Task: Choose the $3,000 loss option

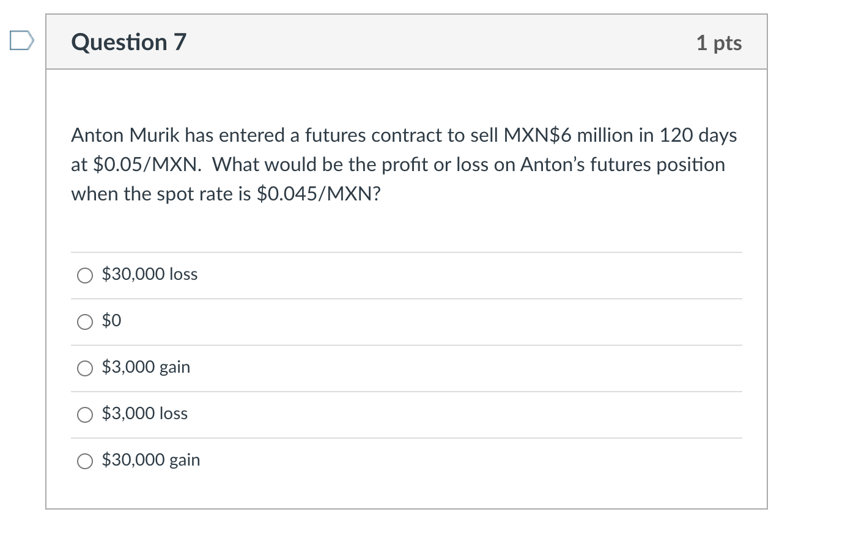Action: (85, 415)
